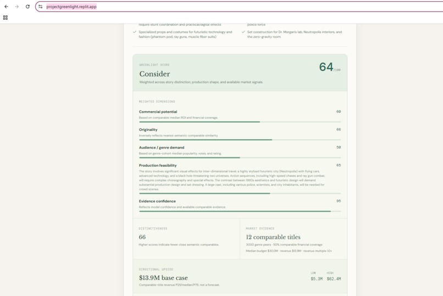Image resolution: width=443 pixels, height=296 pixels.
Task: Click the "WEIGHTED DIMENSIONS" section label
Action: (157, 101)
